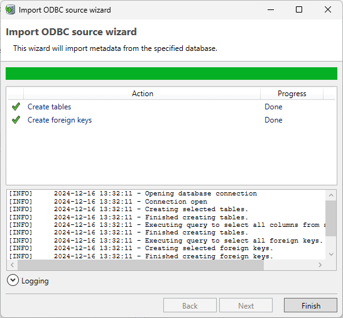Minimize the Import ODBC source wizard window
343x318 pixels.
point(271,9)
